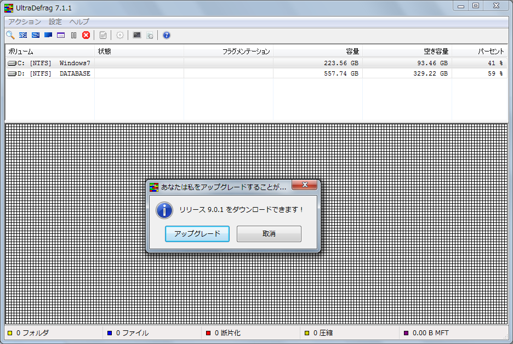The height and width of the screenshot is (344, 513).
Task: Click the Quick optimization toolbar icon
Action: [x=36, y=35]
